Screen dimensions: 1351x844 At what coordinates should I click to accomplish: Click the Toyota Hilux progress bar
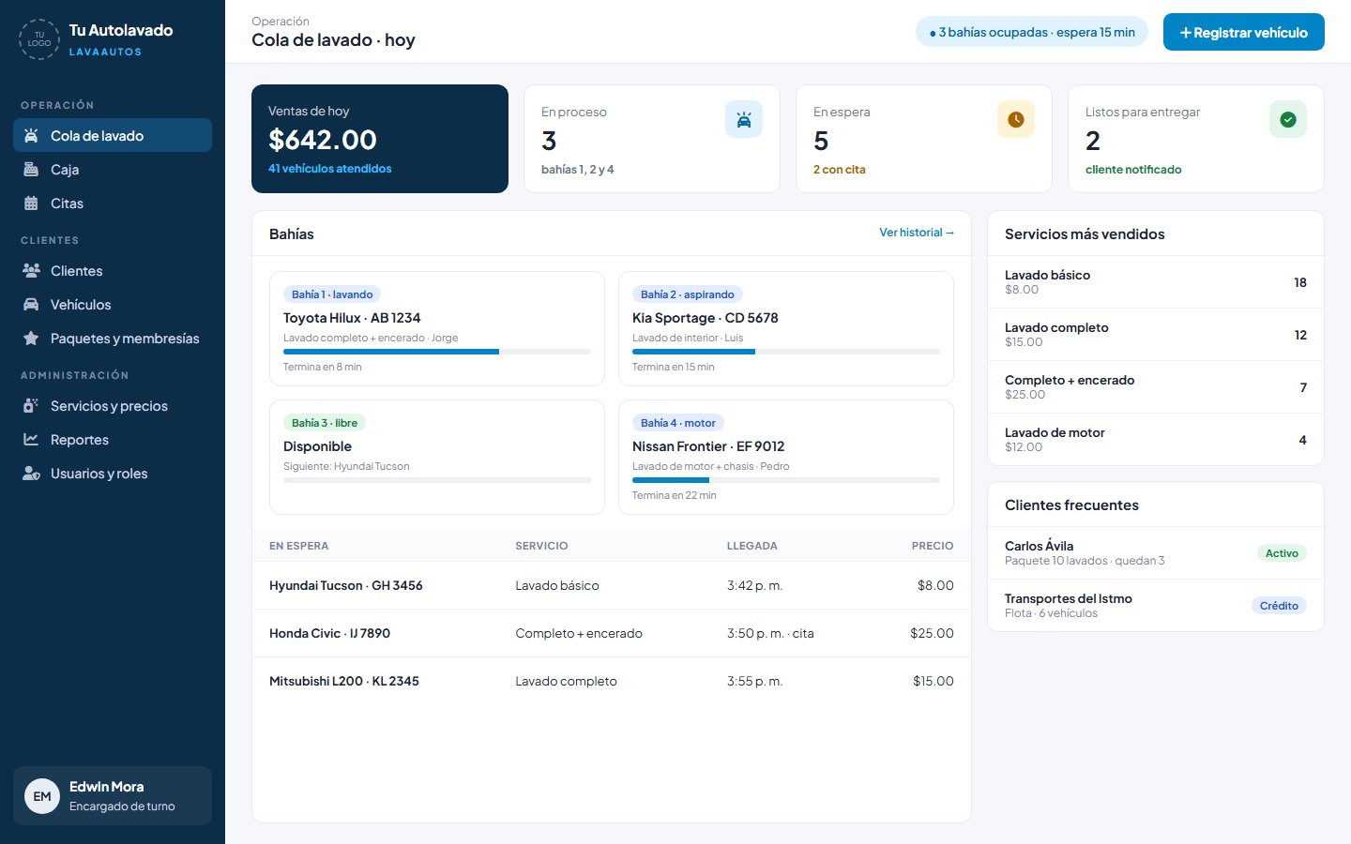pyautogui.click(x=437, y=352)
